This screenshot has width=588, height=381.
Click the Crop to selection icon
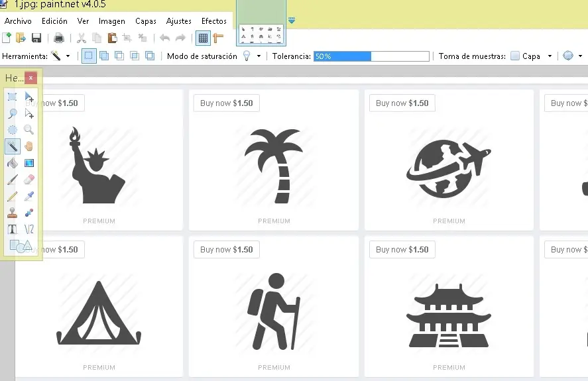(127, 38)
